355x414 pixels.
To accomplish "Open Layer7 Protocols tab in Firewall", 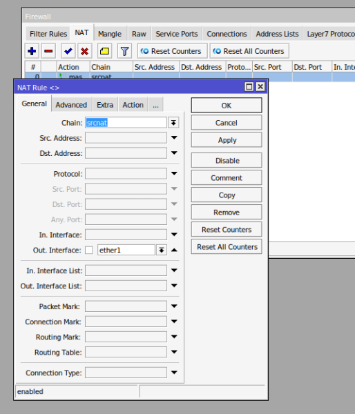I will pos(329,34).
